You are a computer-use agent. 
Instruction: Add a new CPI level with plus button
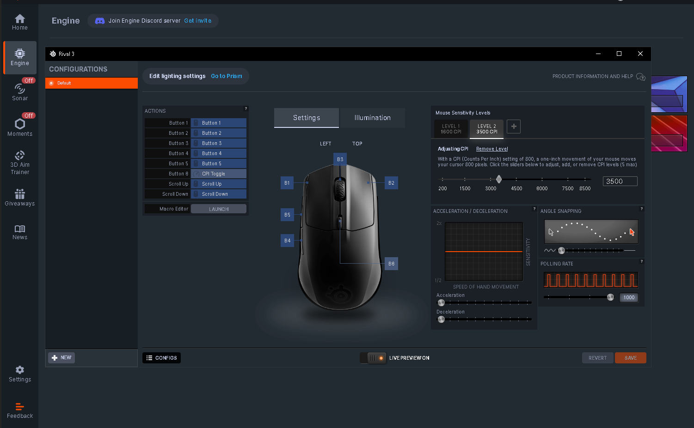pyautogui.click(x=514, y=127)
